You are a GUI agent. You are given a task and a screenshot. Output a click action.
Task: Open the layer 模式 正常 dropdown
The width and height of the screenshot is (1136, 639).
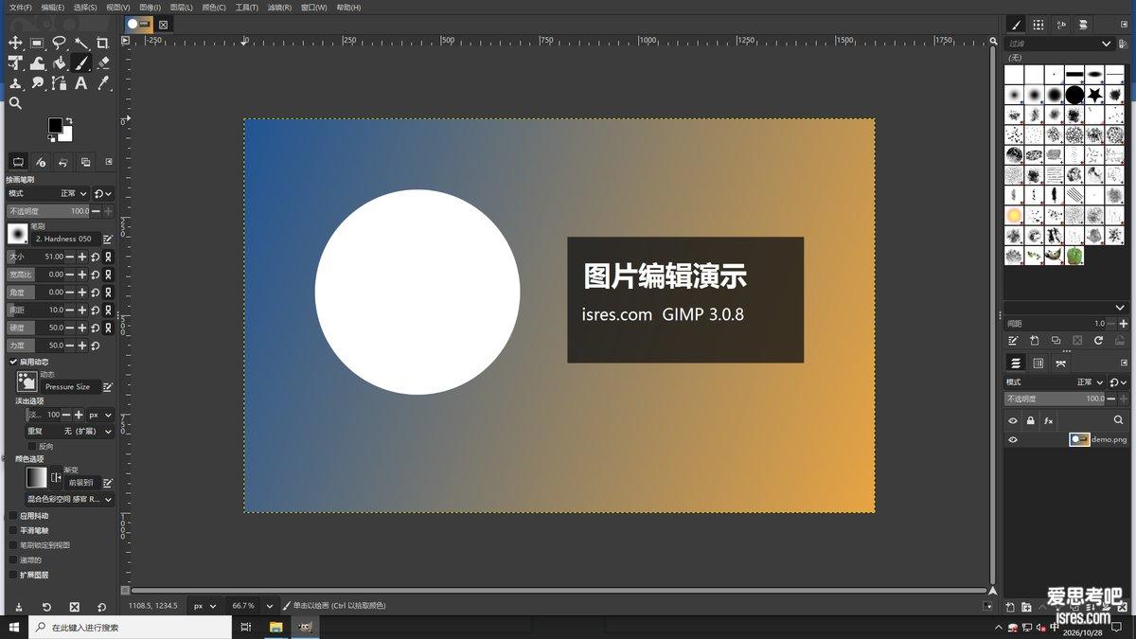pos(1055,382)
